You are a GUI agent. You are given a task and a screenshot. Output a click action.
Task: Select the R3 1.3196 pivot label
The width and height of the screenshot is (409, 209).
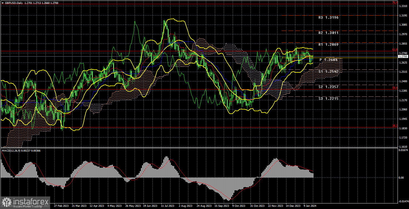click(x=329, y=18)
